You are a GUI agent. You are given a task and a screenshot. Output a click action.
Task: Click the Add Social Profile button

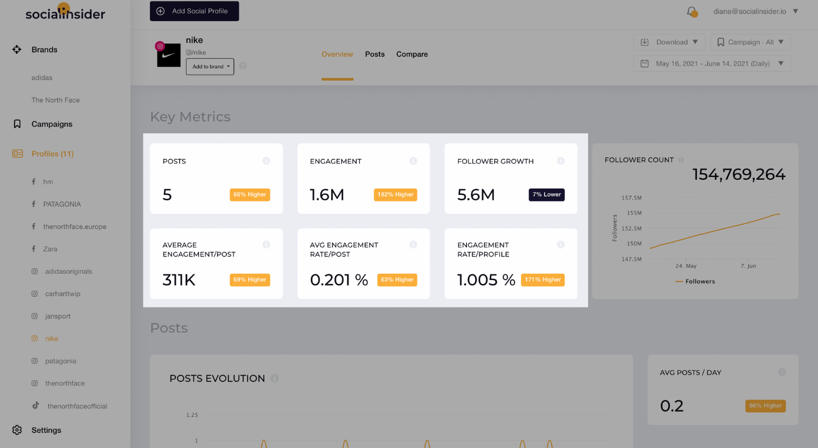[194, 11]
